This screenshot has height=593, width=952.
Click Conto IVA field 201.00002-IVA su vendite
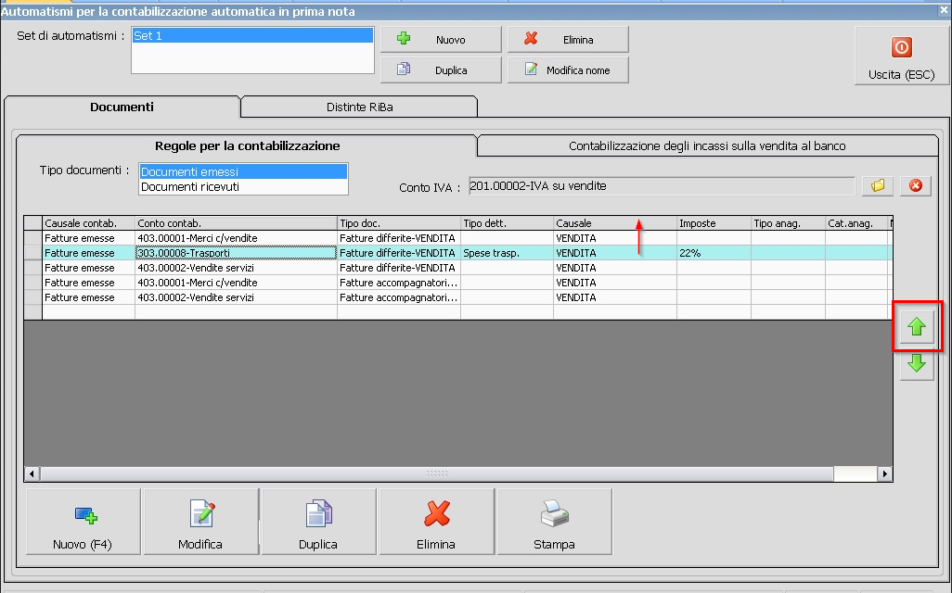[x=662, y=186]
